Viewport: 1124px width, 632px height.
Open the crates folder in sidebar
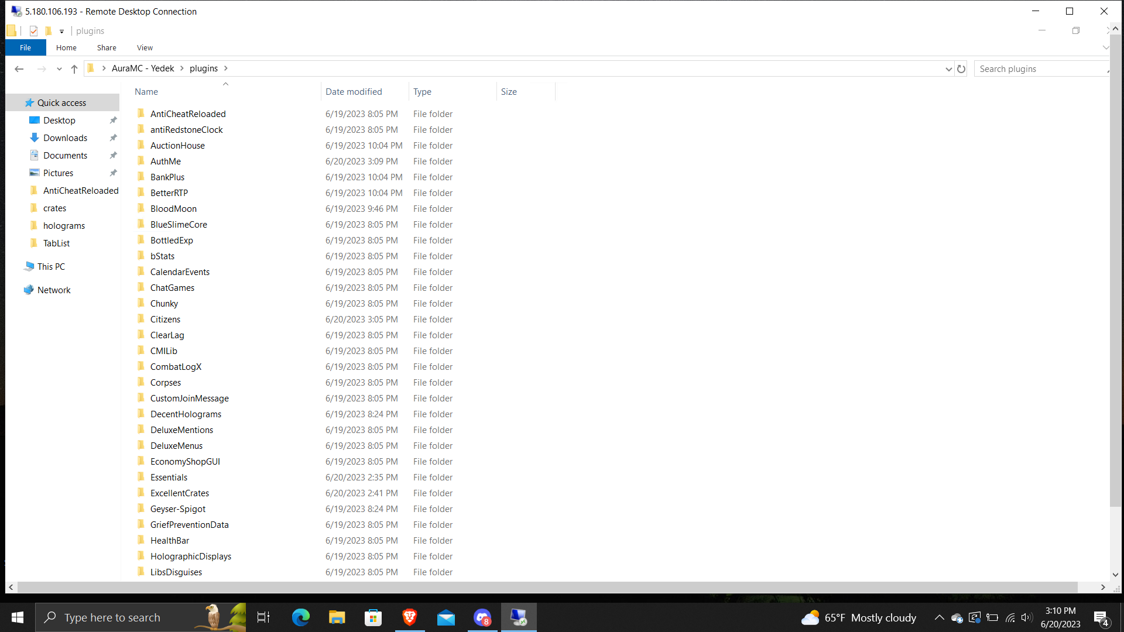(x=54, y=208)
